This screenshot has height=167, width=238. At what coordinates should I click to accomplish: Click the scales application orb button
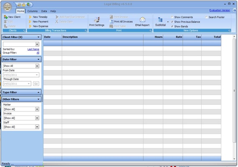[8, 7]
